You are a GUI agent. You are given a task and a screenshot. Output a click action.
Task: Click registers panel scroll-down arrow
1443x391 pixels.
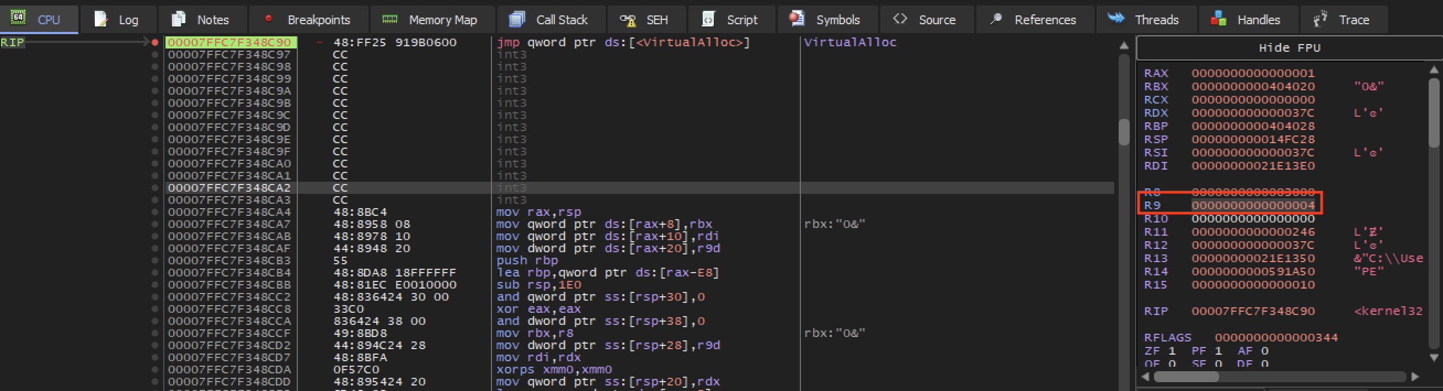pyautogui.click(x=1434, y=357)
